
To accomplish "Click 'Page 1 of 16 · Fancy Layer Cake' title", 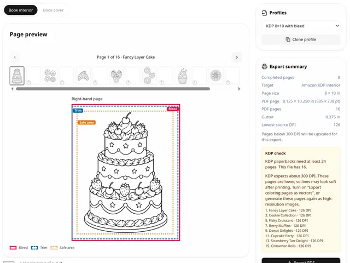I will pyautogui.click(x=126, y=57).
